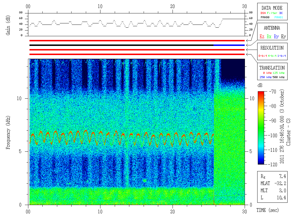
Task: Click the red top of the colorbar
Action: [261, 93]
